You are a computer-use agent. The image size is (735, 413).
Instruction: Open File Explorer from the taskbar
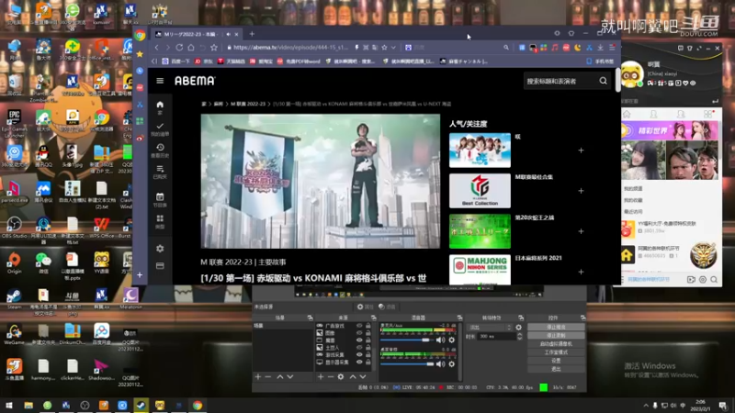(28, 405)
